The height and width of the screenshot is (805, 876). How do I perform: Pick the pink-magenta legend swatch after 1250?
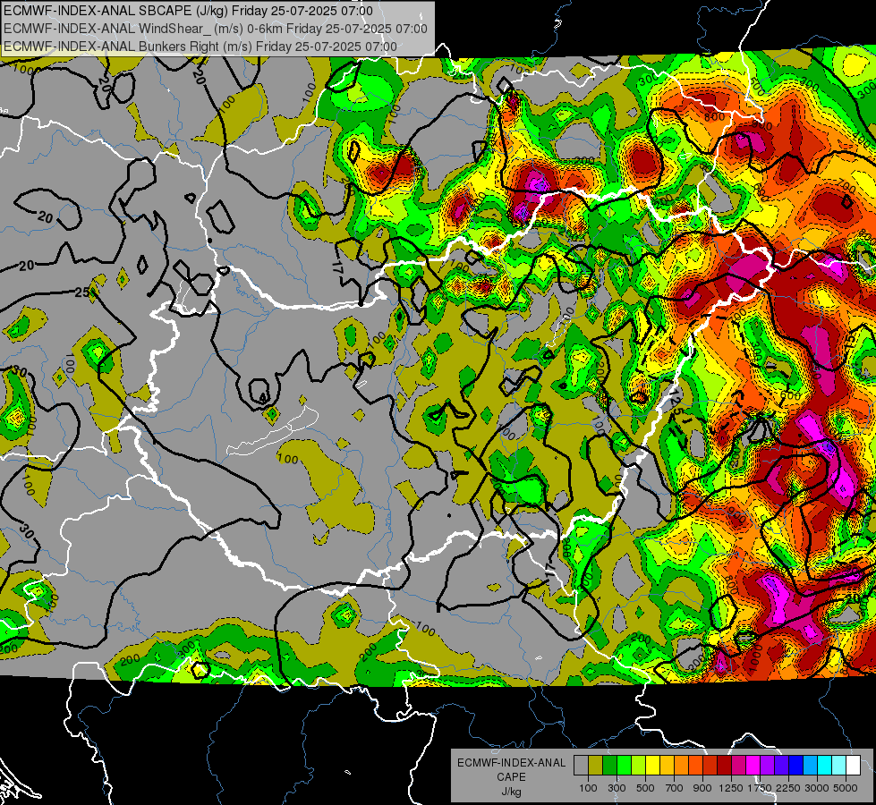(738, 766)
